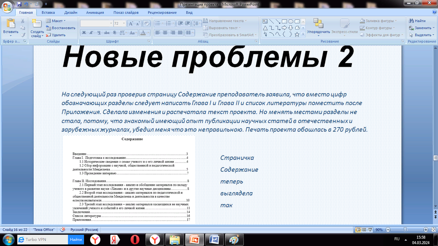The height and width of the screenshot is (246, 438).
Task: Click the Вставить paste icon
Action: pos(11,24)
